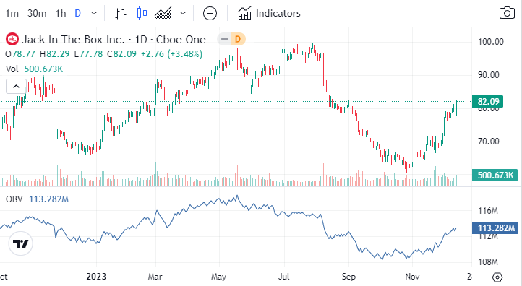The image size is (522, 286).
Task: Select the area chart style icon
Action: coord(163,13)
